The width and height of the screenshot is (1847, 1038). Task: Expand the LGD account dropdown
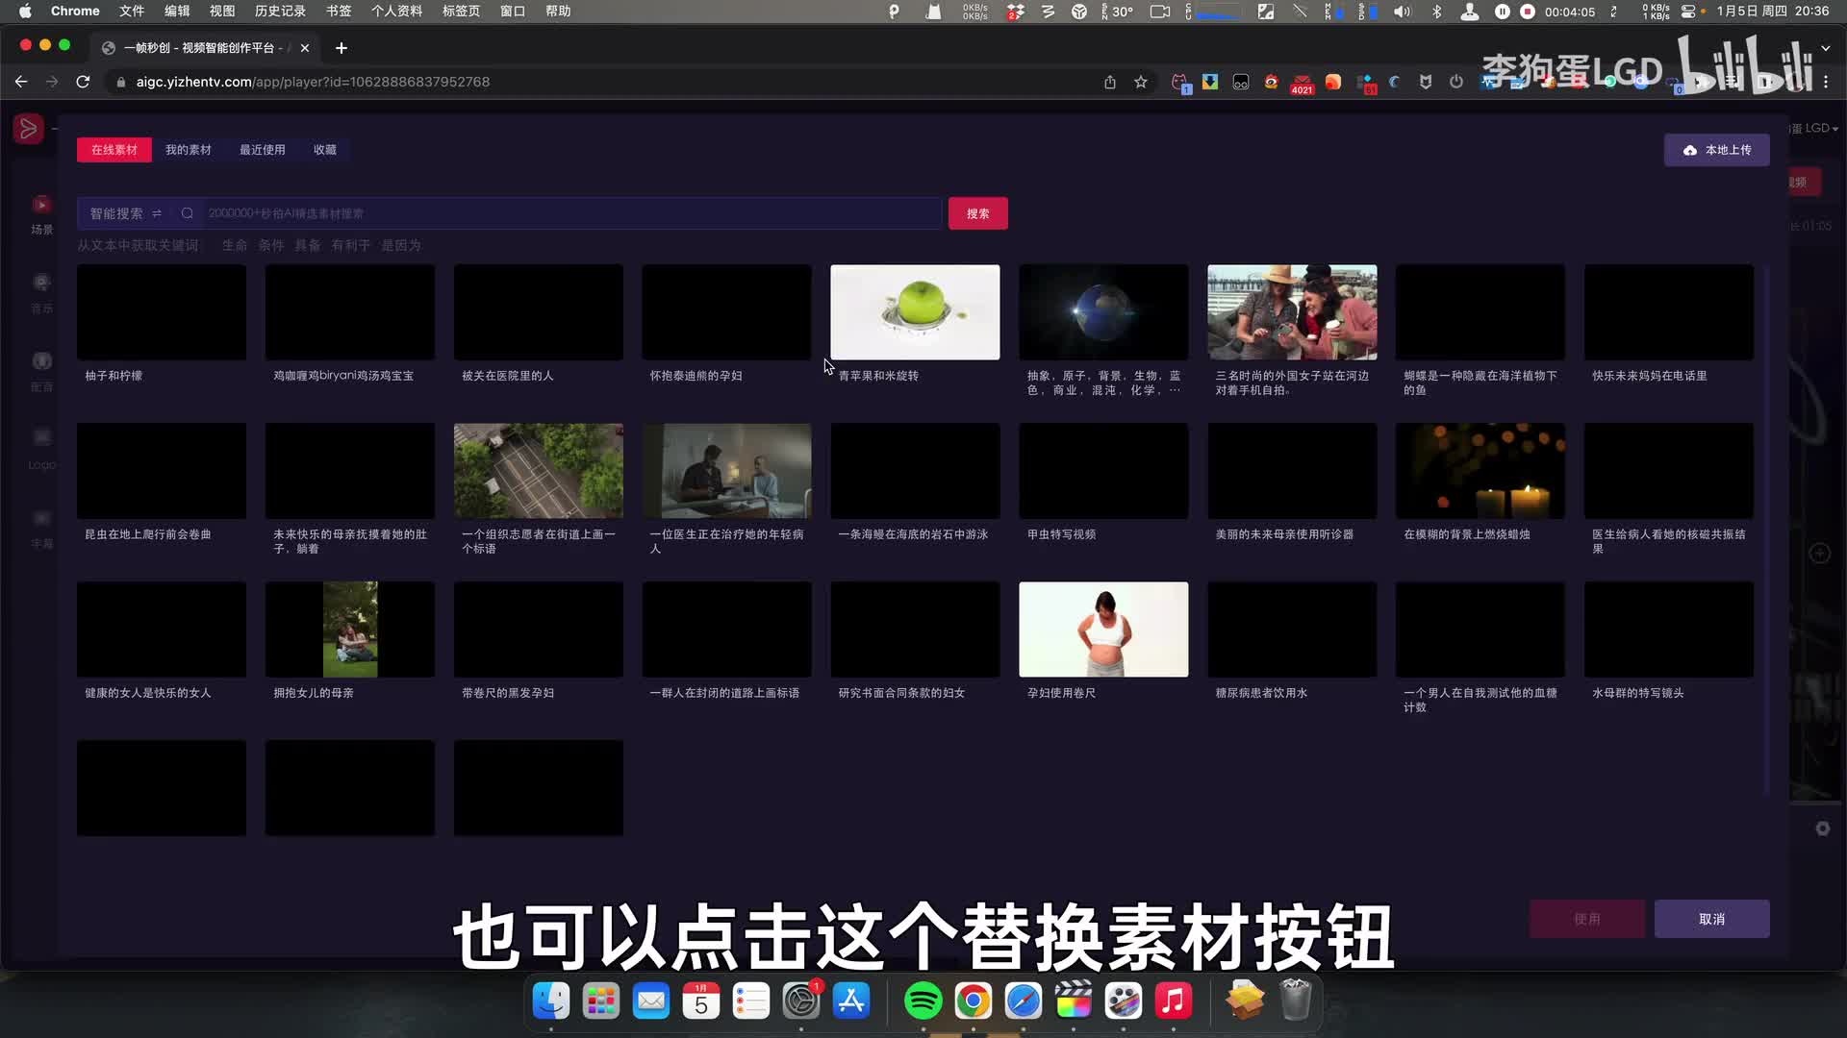(1818, 128)
